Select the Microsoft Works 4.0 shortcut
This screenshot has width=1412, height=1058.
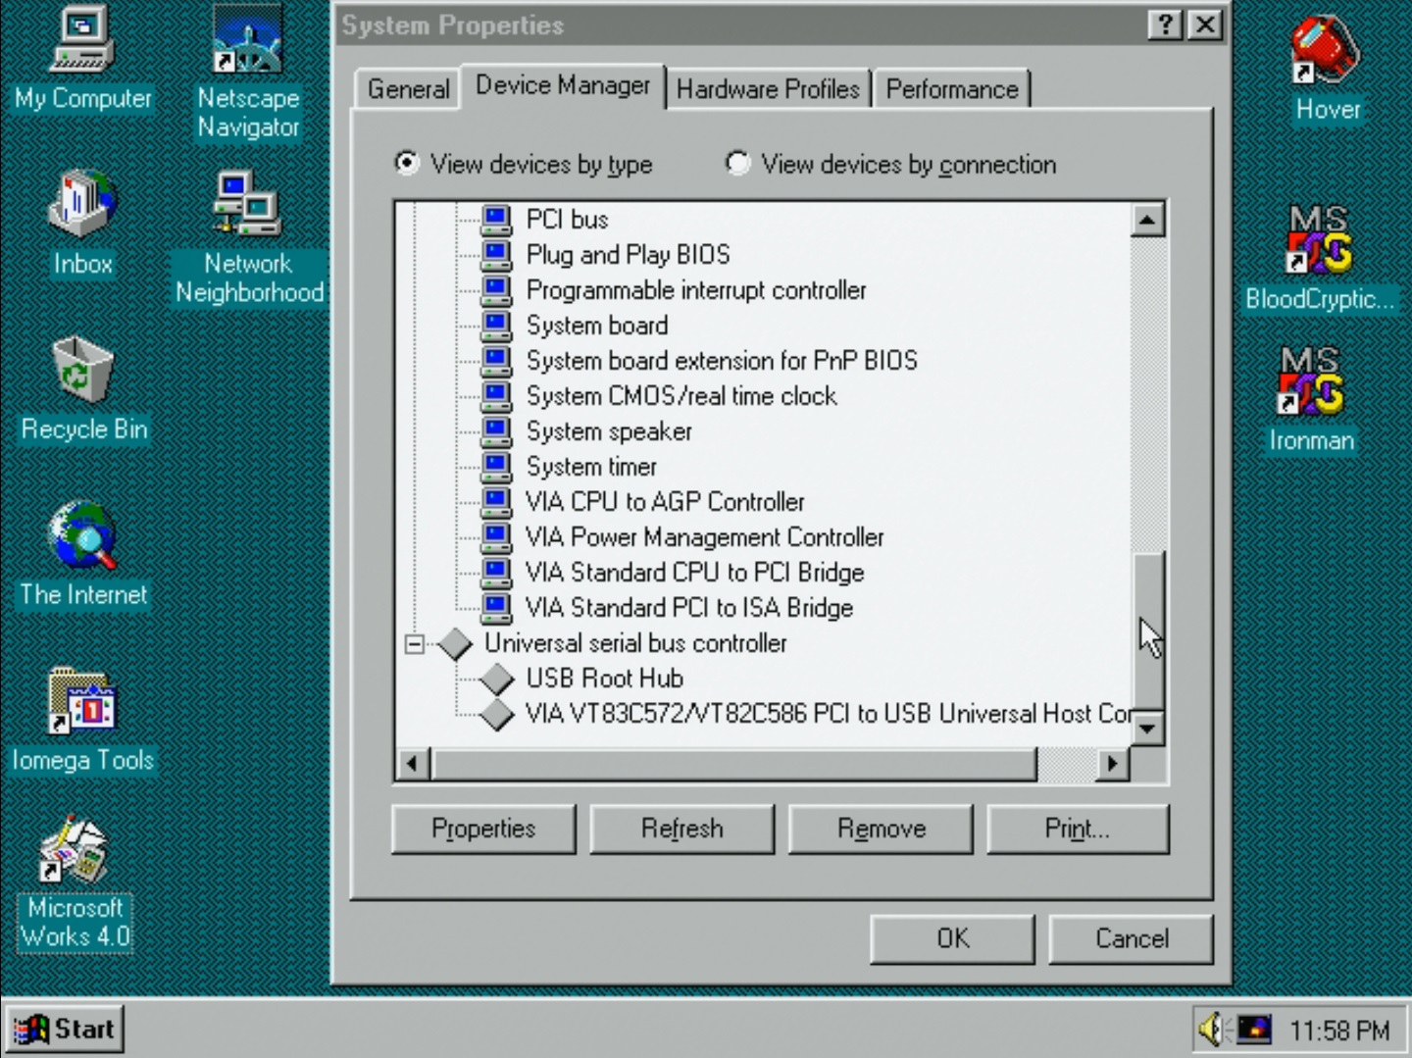pyautogui.click(x=75, y=849)
